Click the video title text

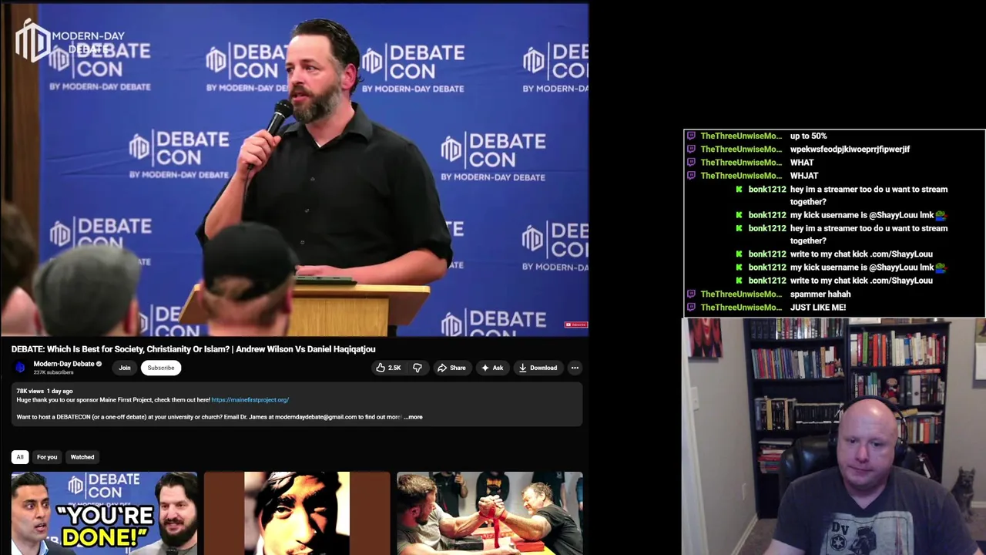pos(193,349)
